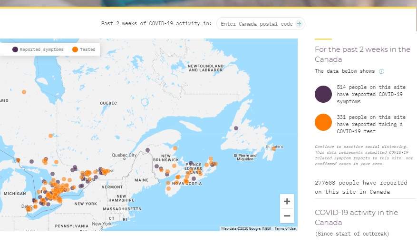417x245 pixels.
Task: Click 'COVID-19 activity in the Canada' heading
Action: (x=356, y=217)
